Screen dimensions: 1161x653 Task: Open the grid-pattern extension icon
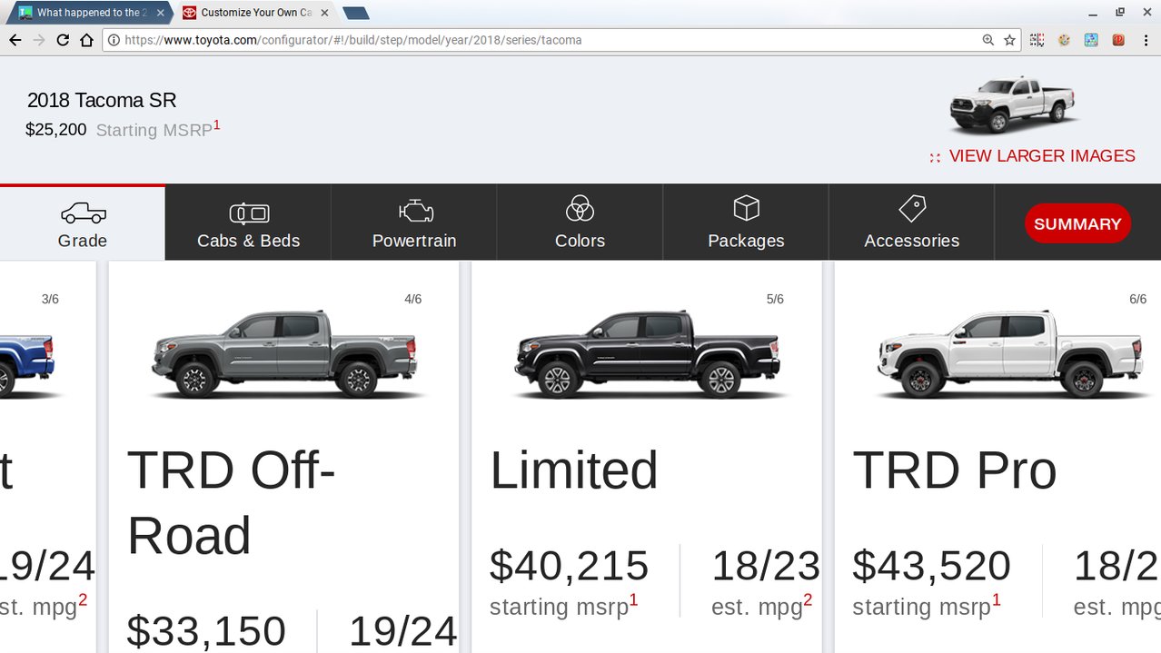pyautogui.click(x=1037, y=40)
